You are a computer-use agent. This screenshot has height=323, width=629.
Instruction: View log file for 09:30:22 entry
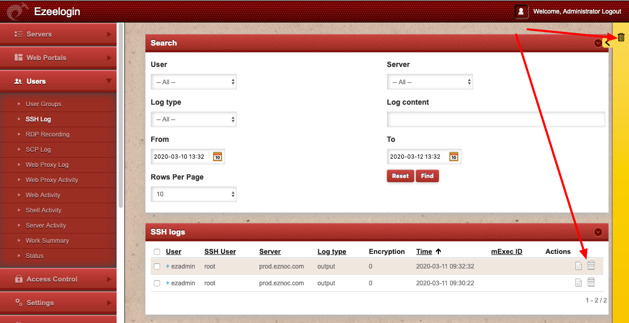579,283
